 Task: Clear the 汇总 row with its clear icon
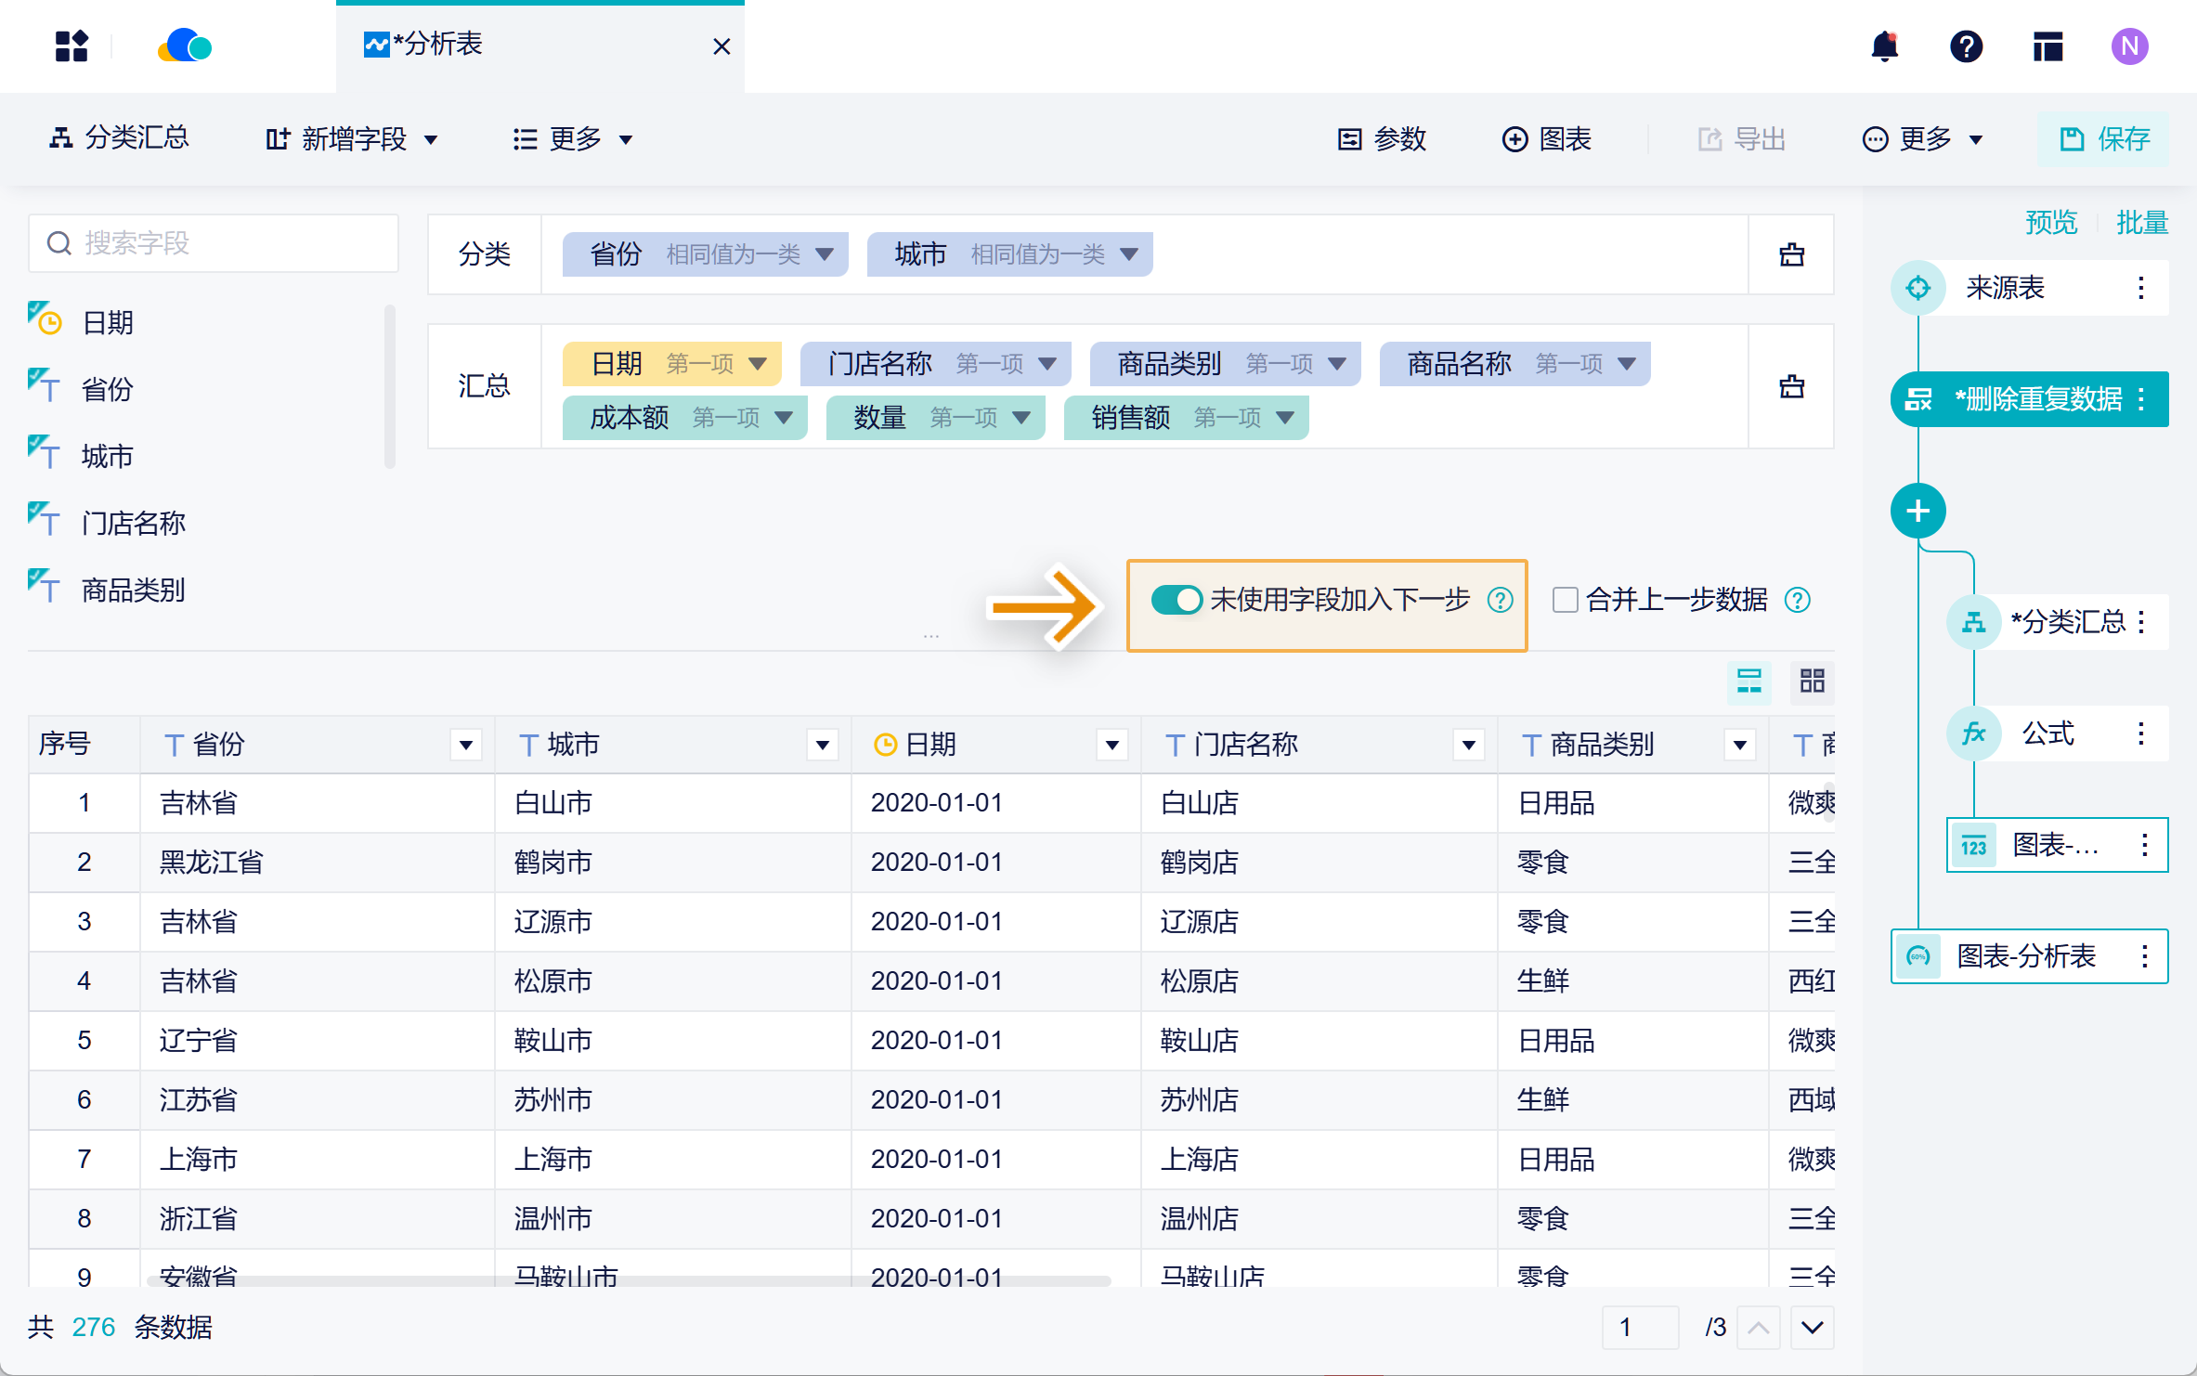(x=1791, y=386)
